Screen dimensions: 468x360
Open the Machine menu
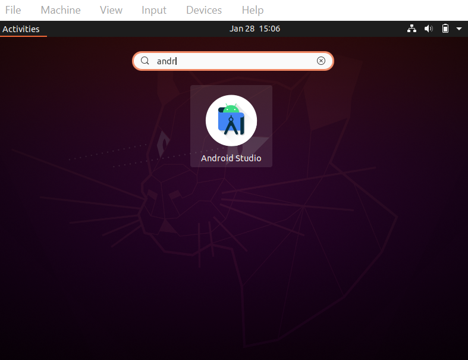61,10
